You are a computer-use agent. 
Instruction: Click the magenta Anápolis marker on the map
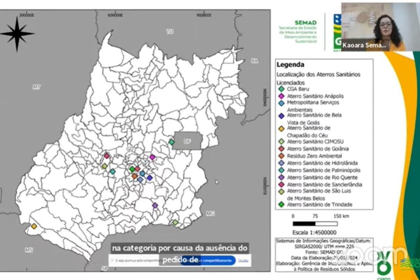pos(152,157)
